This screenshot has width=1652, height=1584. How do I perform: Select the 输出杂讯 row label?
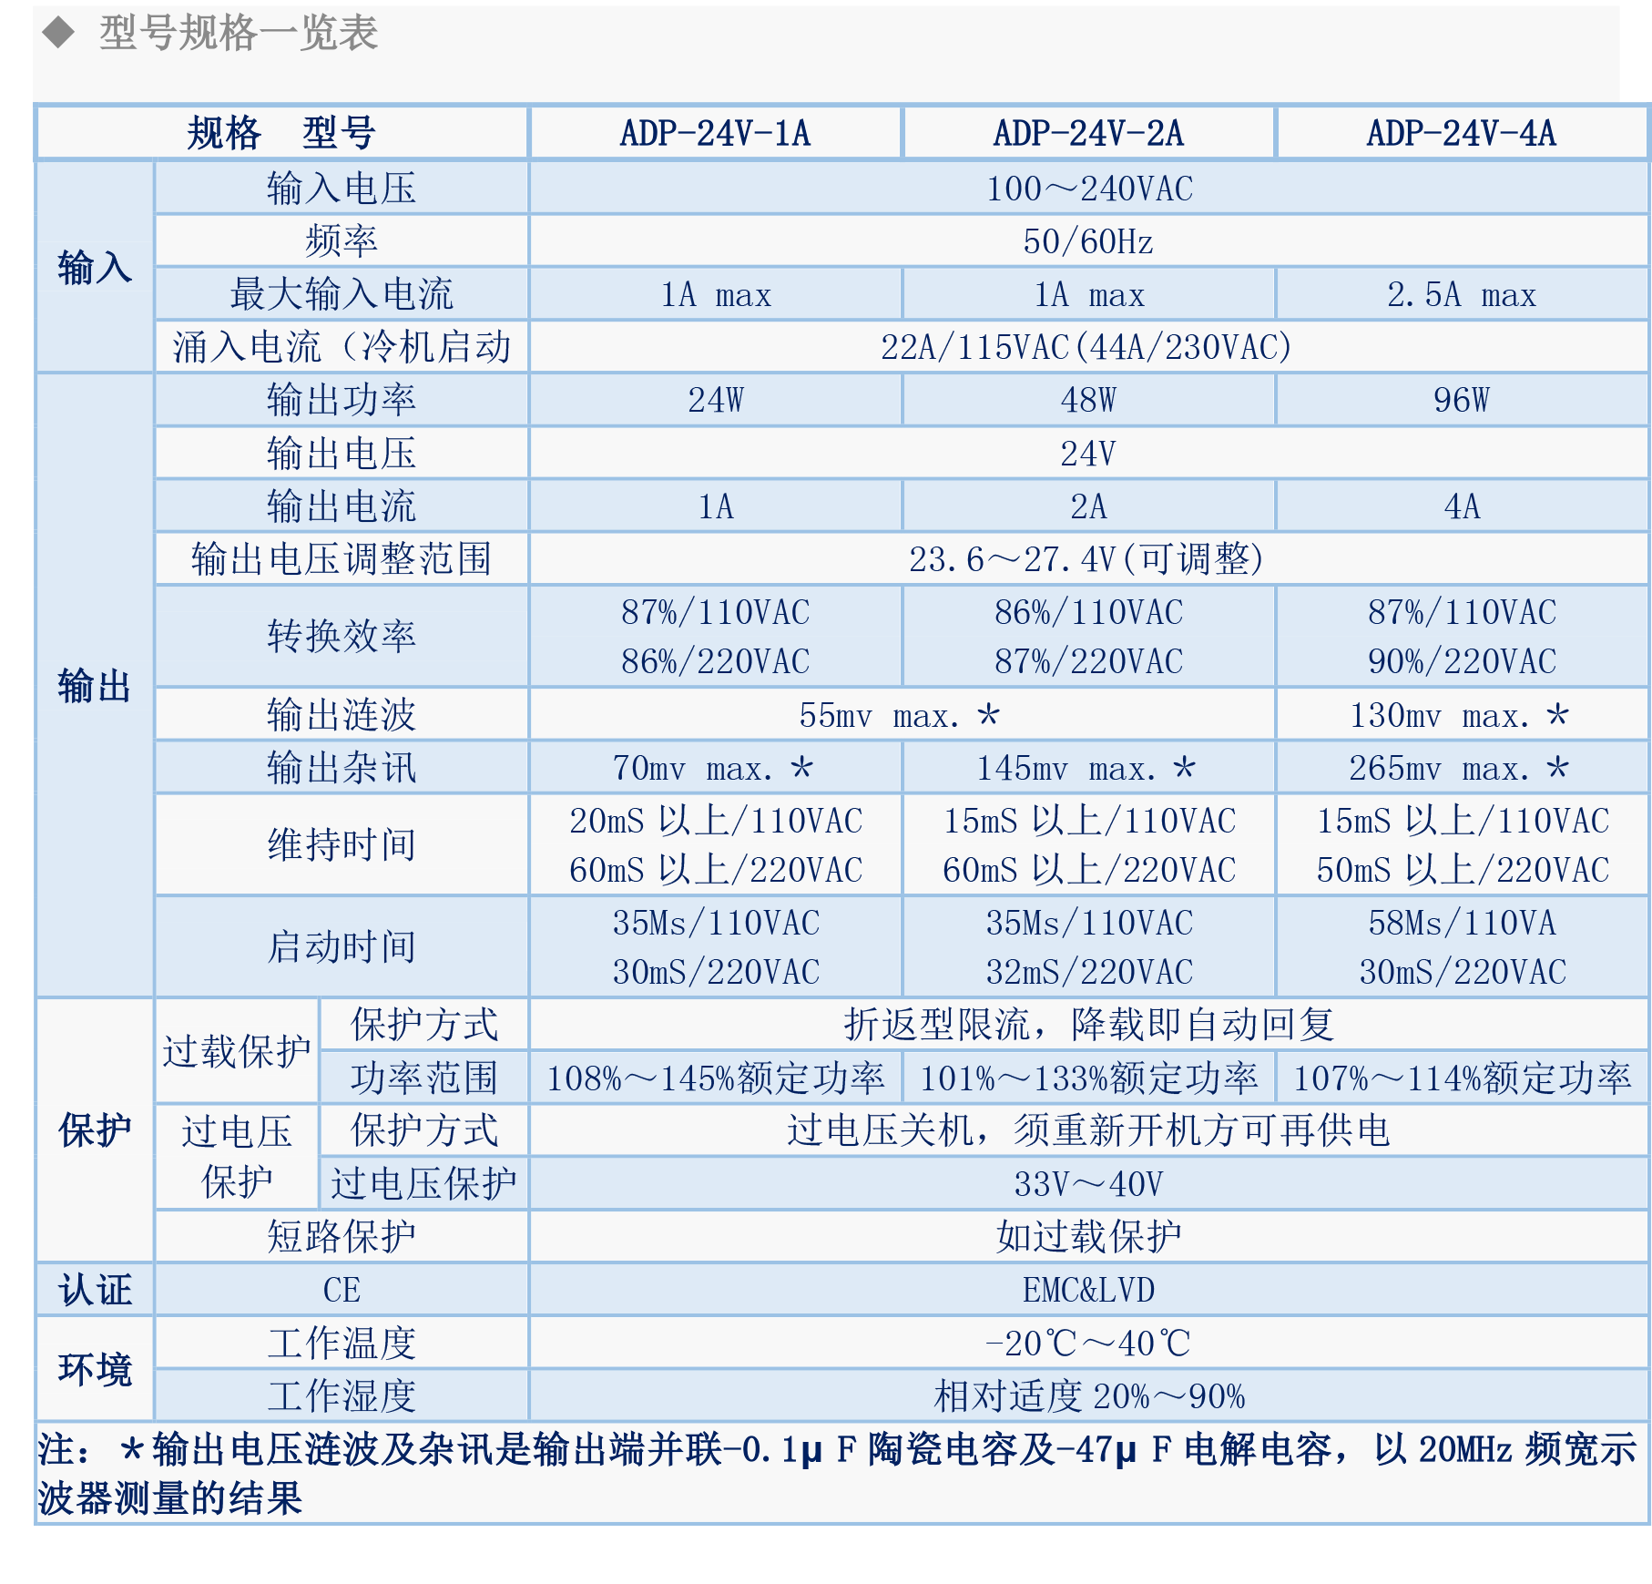point(342,768)
